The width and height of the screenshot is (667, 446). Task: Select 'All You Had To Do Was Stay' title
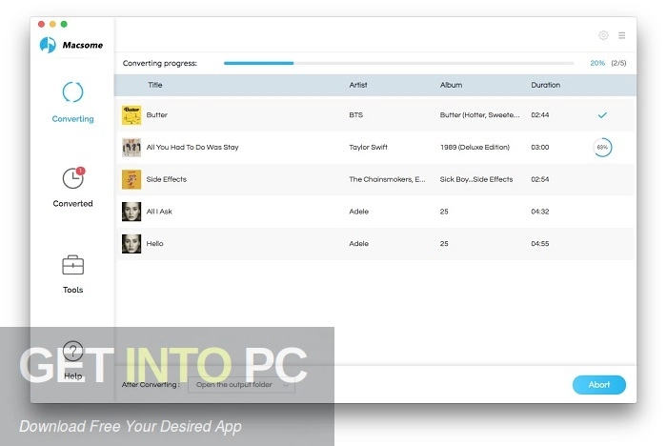[192, 148]
